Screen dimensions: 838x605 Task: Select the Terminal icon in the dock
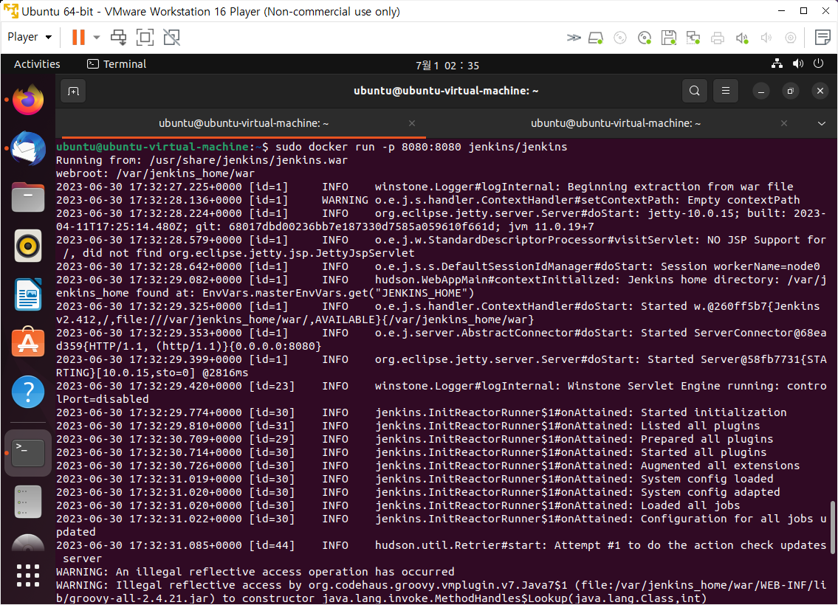pos(28,453)
